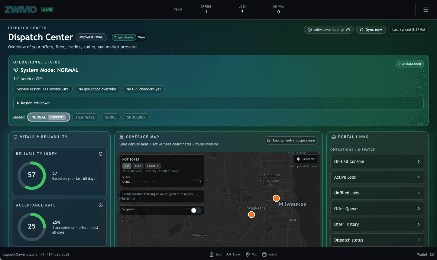Click the Reliability Index shield icon
Viewport: 437px width, 260px height.
101,154
